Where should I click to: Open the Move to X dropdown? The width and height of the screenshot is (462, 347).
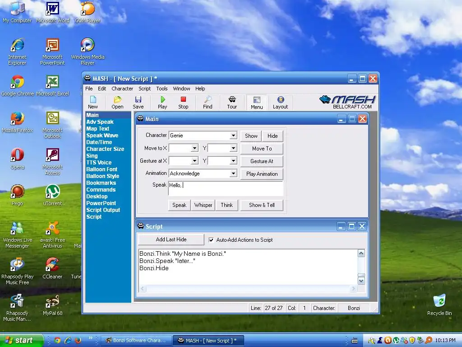[x=194, y=148]
